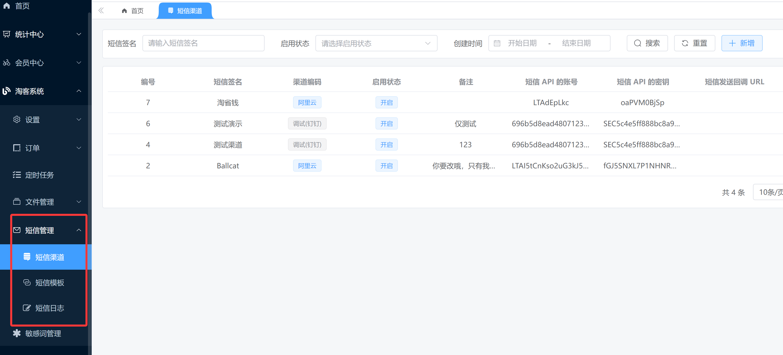Open the 启用状态 dropdown selector
783x355 pixels.
click(x=376, y=43)
